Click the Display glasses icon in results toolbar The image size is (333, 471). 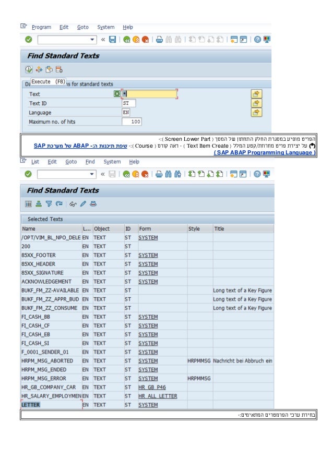(73, 204)
